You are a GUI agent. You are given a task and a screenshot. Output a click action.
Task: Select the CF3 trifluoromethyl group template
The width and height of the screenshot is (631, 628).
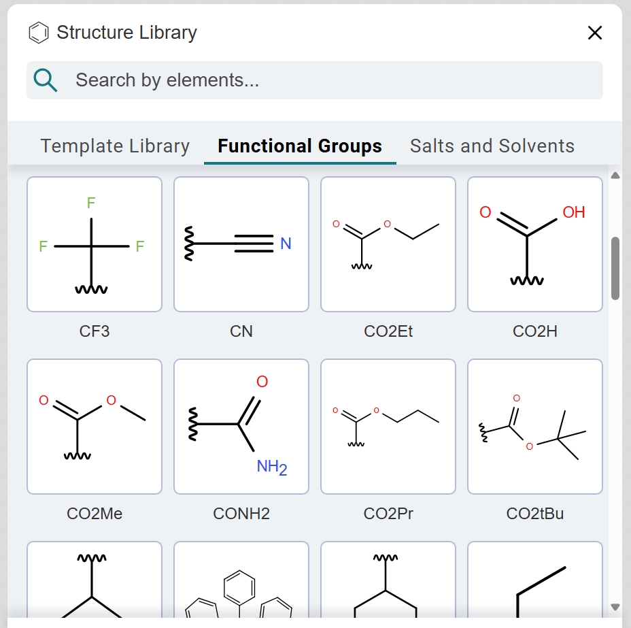(95, 244)
